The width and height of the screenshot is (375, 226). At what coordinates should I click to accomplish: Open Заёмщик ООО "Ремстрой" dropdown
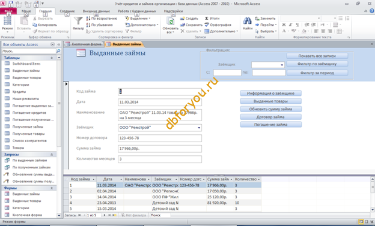(199, 128)
